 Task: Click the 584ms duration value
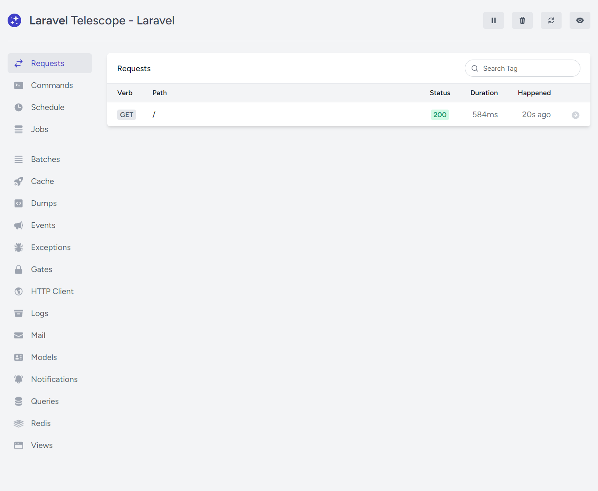point(485,115)
